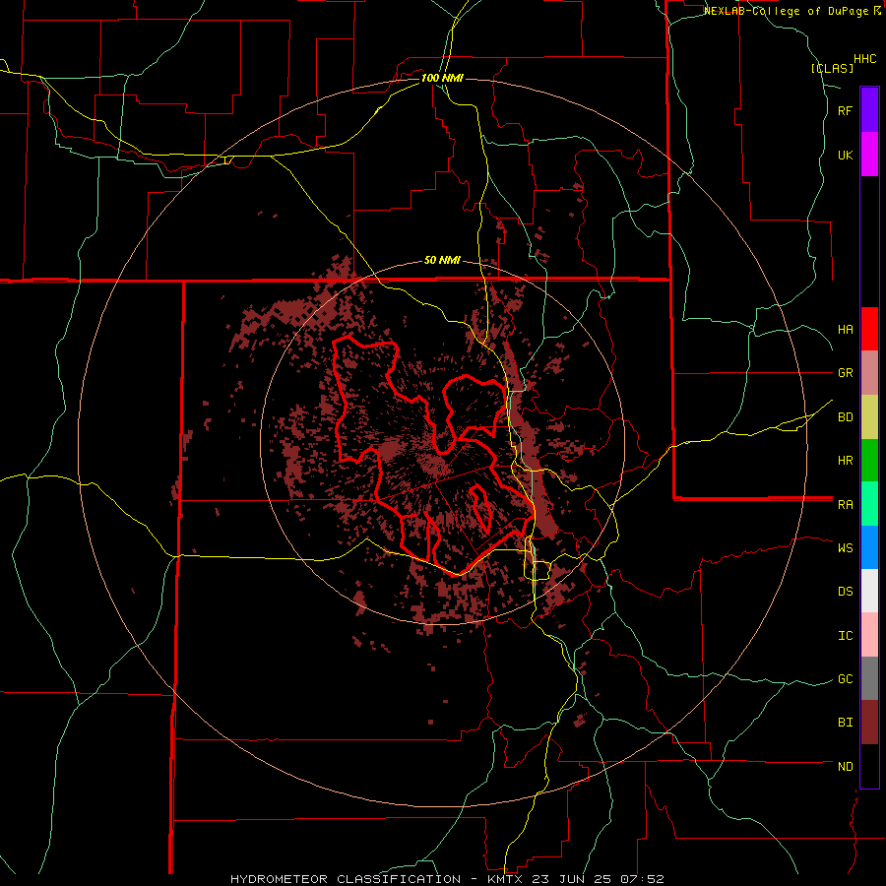886x886 pixels.
Task: Click the HA legend label
Action: 845,330
